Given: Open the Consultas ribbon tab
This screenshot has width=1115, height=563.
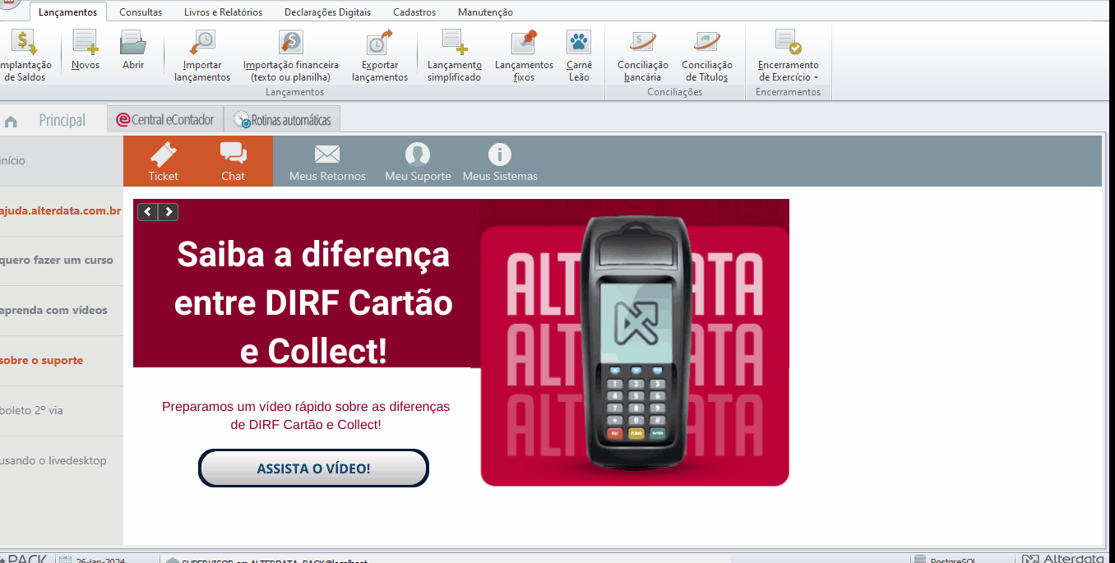Looking at the screenshot, I should pyautogui.click(x=141, y=12).
